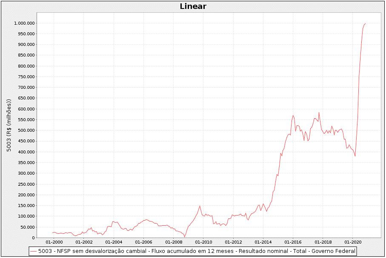Image resolution: width=386 pixels, height=258 pixels.
Task: Click the late-2009 spike near 150.000
Action: (x=200, y=206)
